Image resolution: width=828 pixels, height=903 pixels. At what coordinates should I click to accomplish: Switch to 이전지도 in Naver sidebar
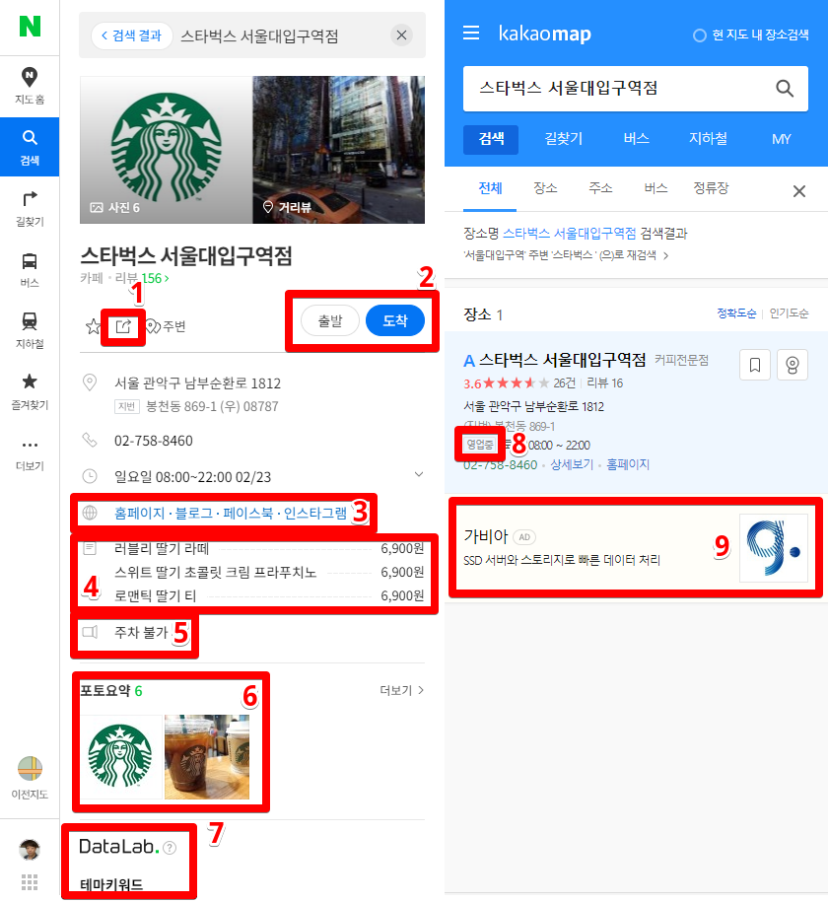30,778
